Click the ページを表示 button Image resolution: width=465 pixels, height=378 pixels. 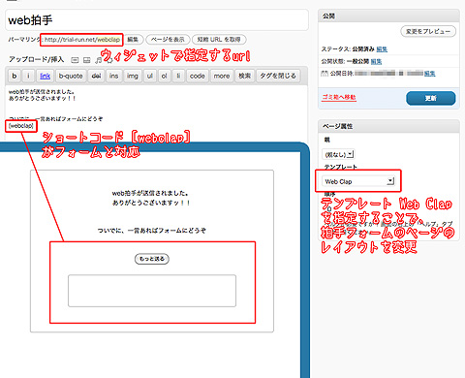tap(168, 40)
